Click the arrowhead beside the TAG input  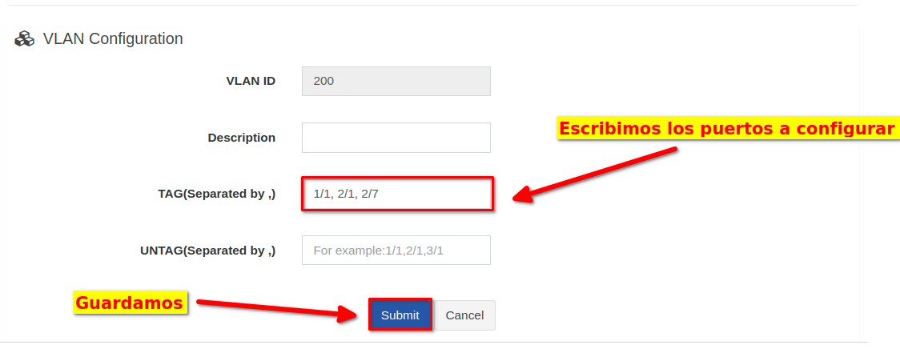tap(522, 195)
